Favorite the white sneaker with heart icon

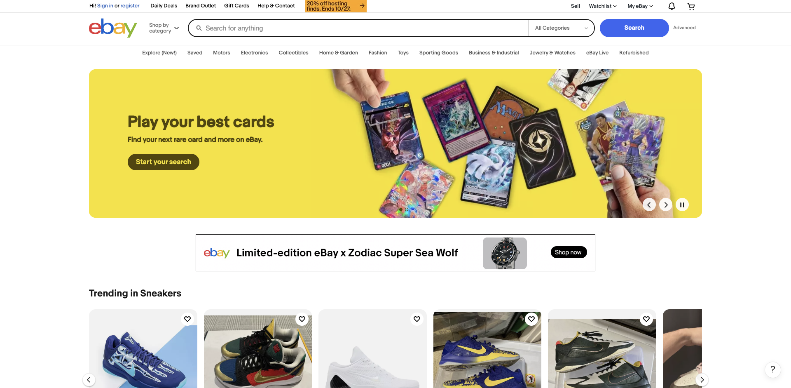pyautogui.click(x=417, y=319)
